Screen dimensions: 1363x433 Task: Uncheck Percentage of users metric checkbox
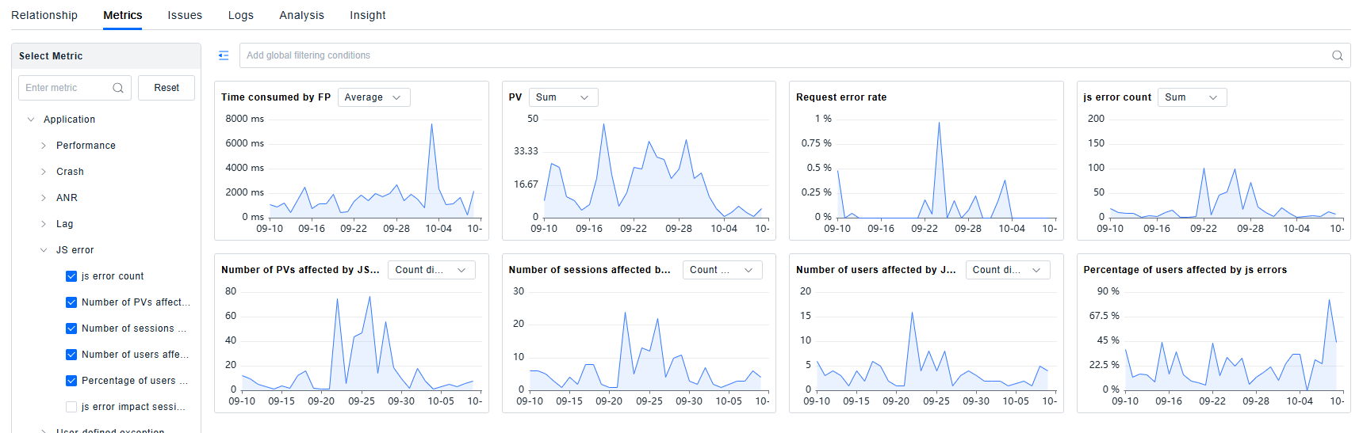coord(71,381)
